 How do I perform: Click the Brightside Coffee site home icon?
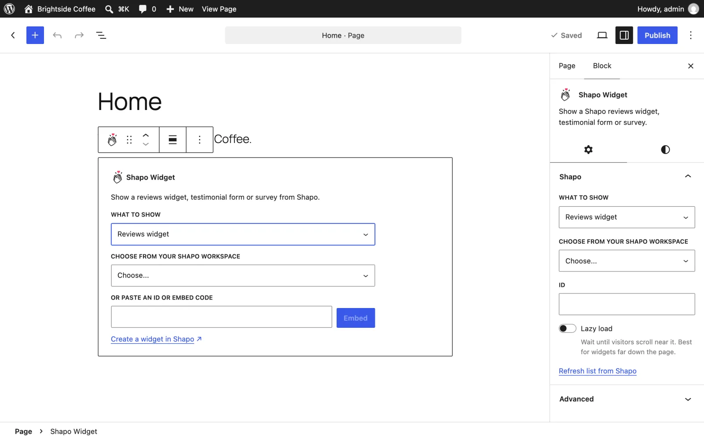point(29,9)
